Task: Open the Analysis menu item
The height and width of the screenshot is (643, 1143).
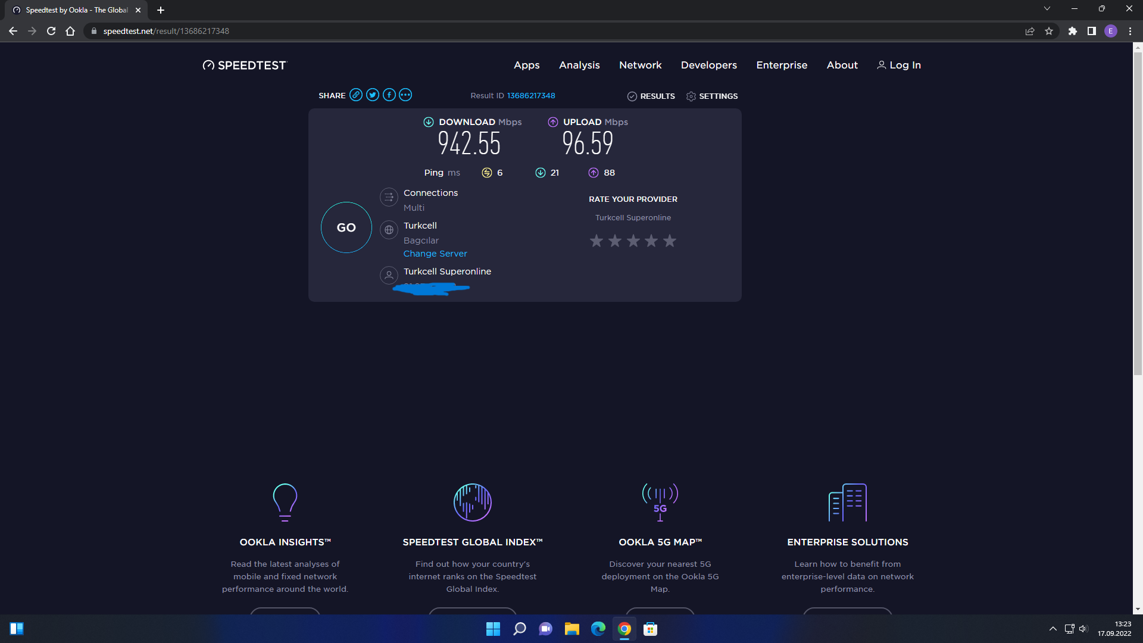Action: [x=579, y=65]
